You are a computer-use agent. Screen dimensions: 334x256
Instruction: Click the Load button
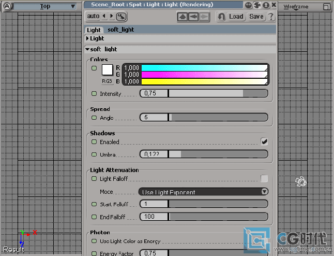pos(236,17)
